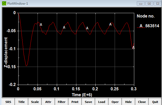The image size is (162, 105).
Task: Click the red legend line swatch
Action: (141, 28)
